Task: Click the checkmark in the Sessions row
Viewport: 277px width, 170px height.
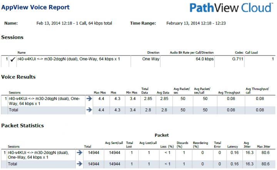Action: pos(13,59)
